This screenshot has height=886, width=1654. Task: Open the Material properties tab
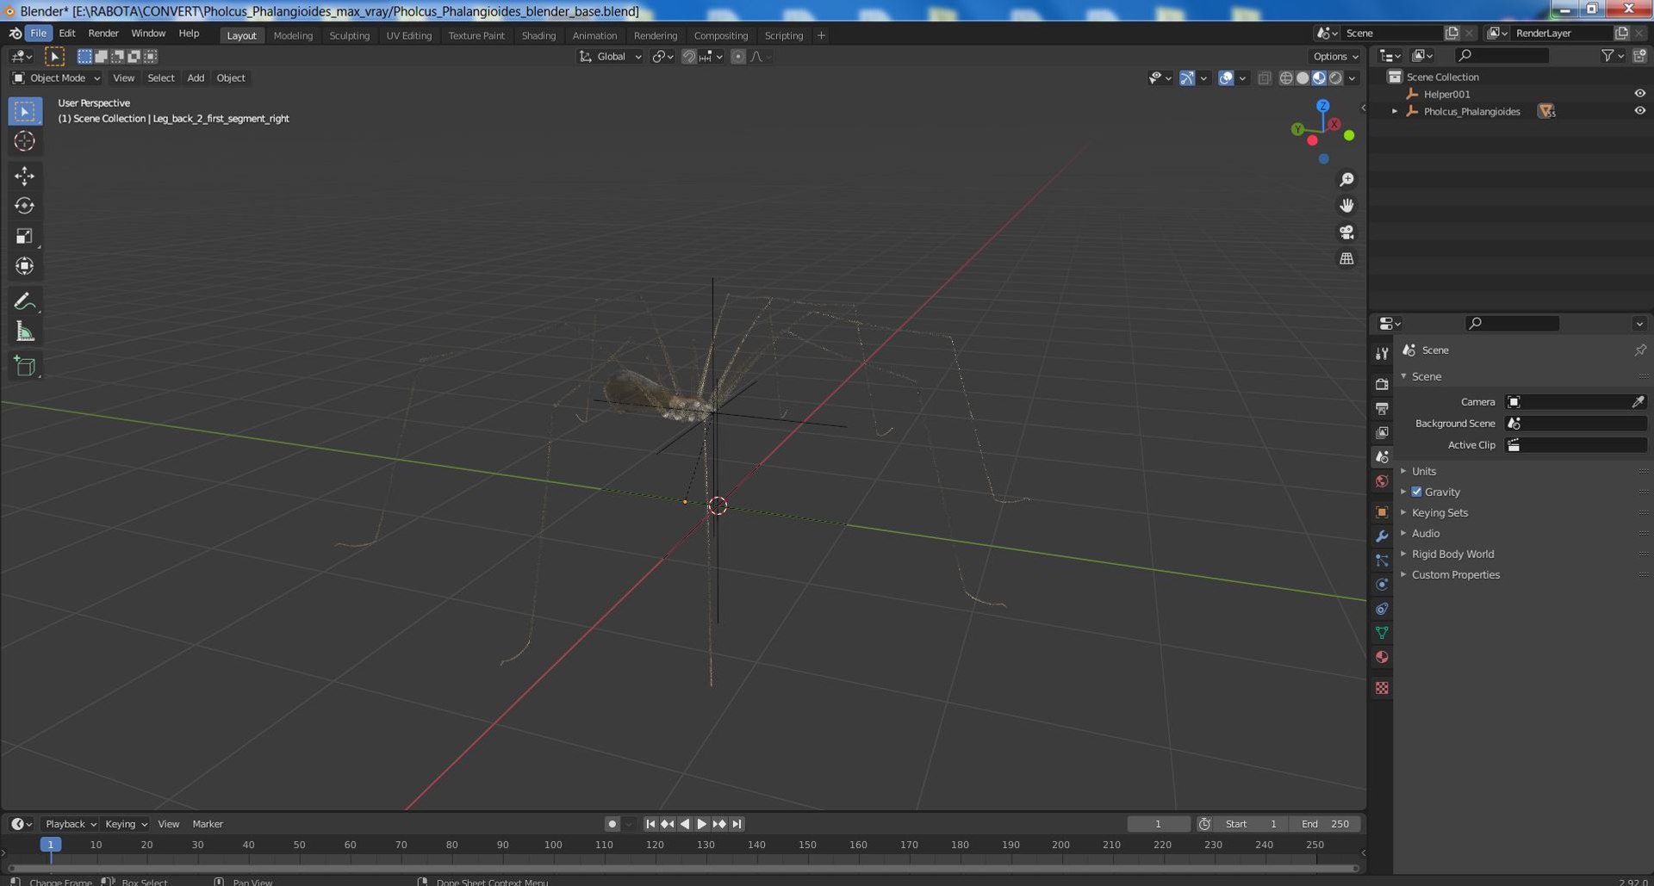(1382, 657)
